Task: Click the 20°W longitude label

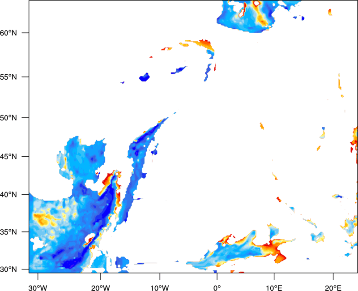Action: tap(100, 288)
